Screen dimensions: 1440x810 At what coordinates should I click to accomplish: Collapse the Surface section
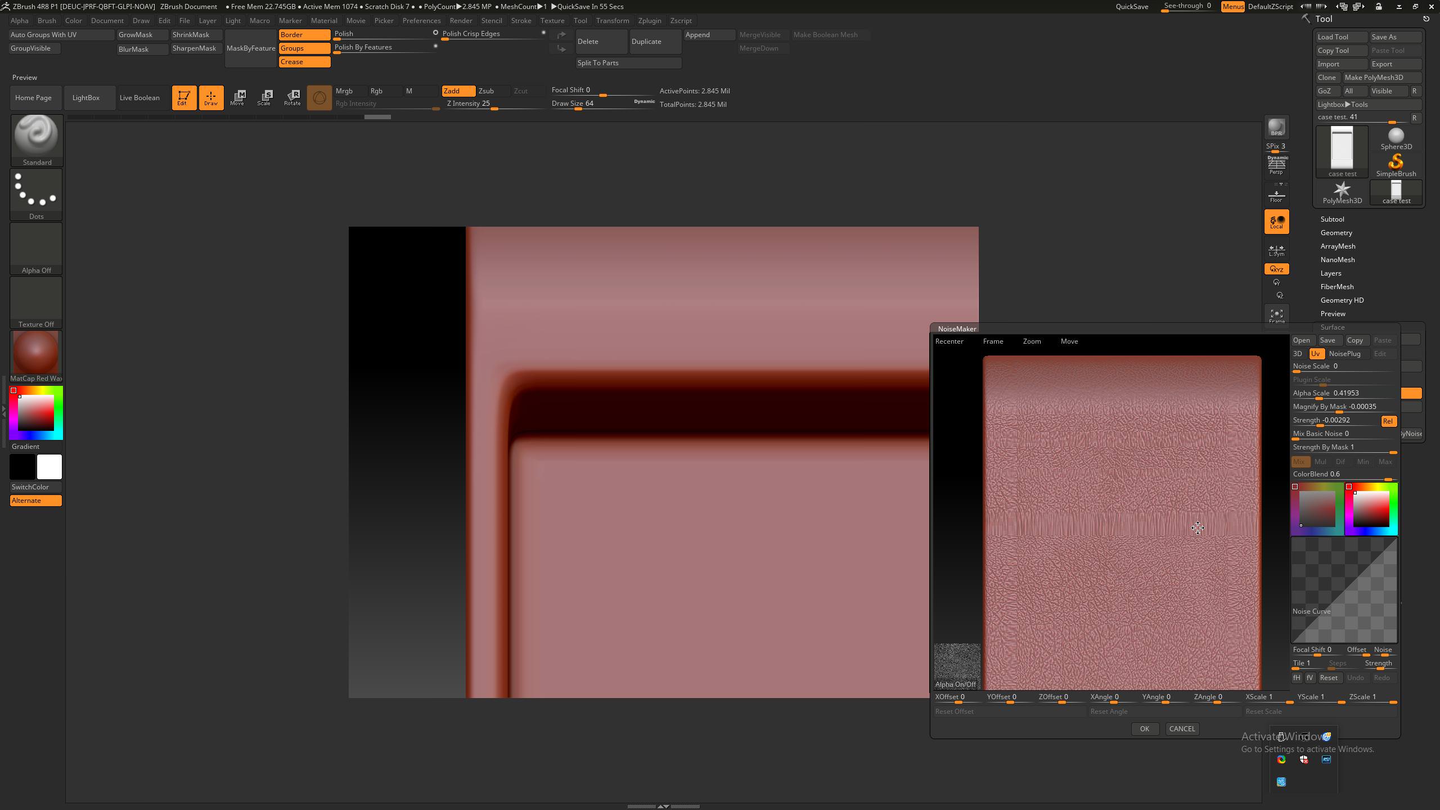pos(1333,327)
